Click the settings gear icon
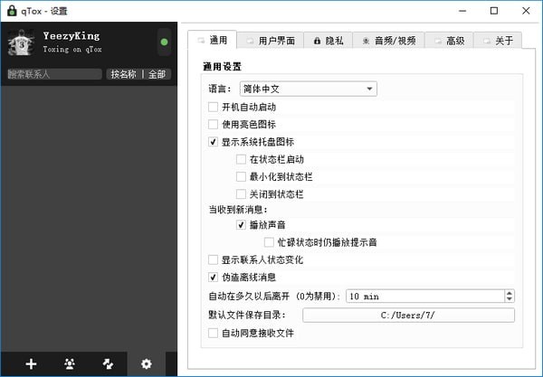Image resolution: width=543 pixels, height=377 pixels. [x=147, y=363]
